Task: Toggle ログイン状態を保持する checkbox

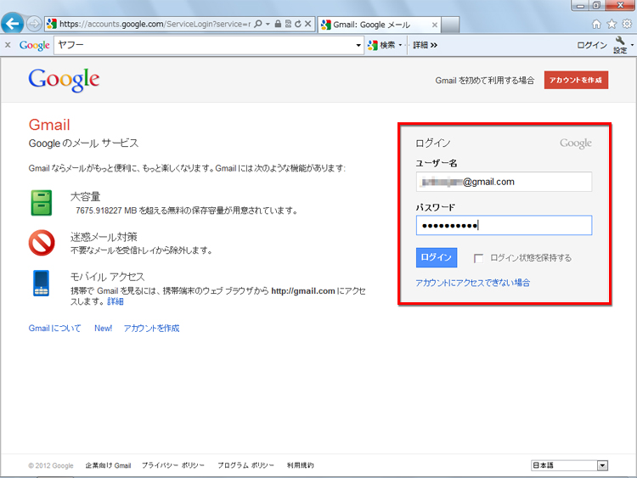Action: [478, 258]
